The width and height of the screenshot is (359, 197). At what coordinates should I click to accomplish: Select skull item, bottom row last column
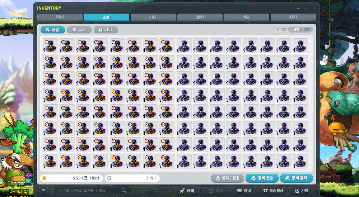[x=300, y=161]
